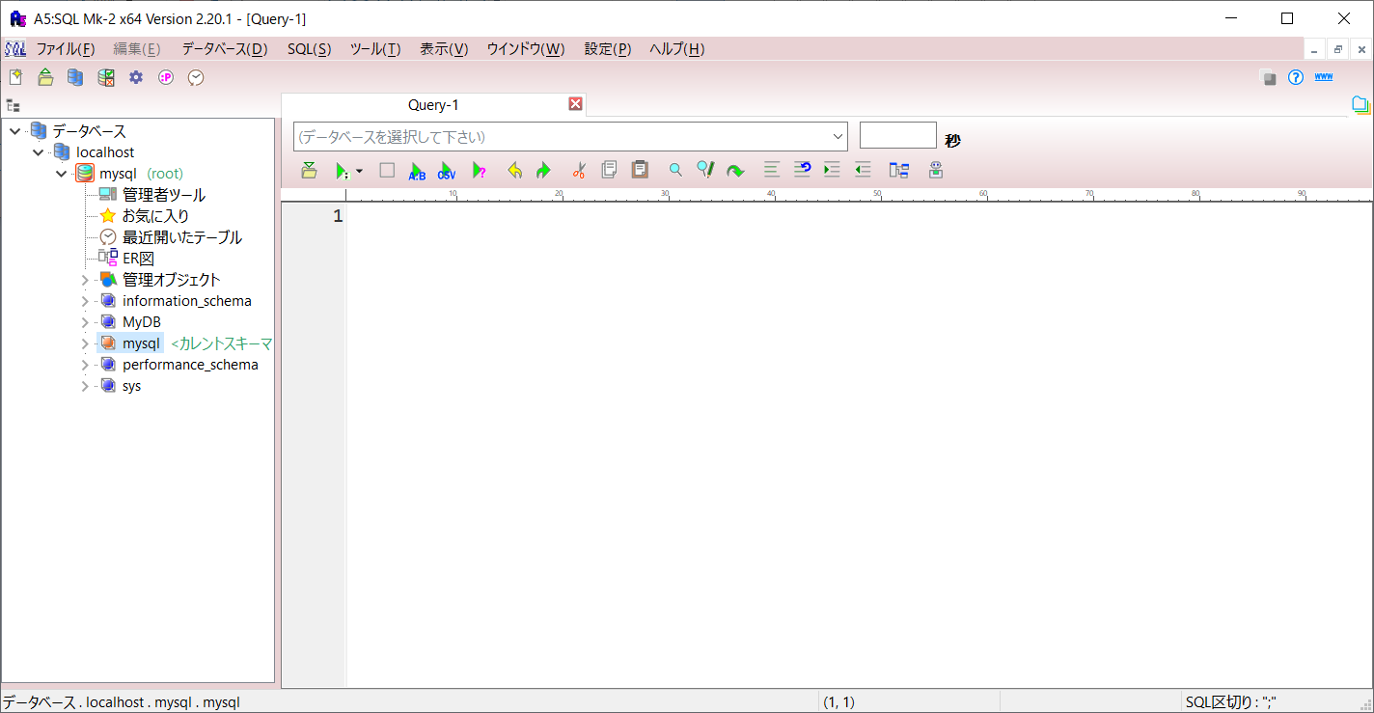The image size is (1374, 713).
Task: Select the ER図 tree item
Action: click(138, 259)
